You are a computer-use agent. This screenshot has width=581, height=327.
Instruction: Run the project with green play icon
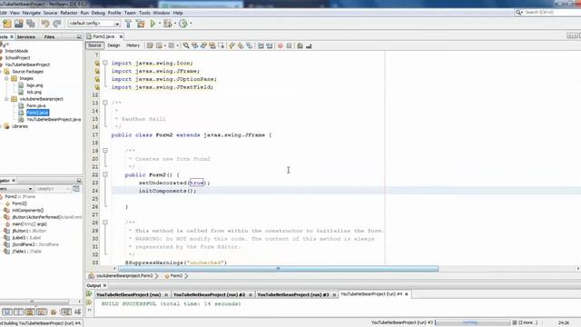click(153, 24)
